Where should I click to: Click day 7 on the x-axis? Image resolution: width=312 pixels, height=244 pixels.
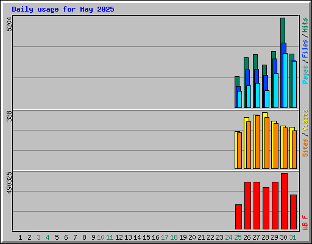coord(75,237)
